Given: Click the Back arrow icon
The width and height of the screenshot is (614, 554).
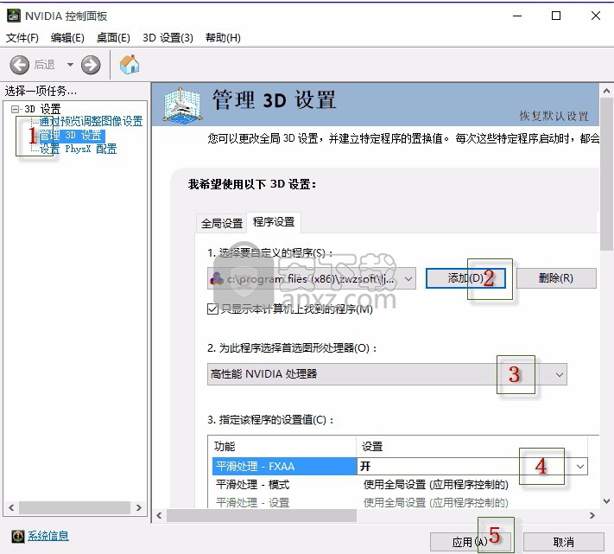Looking at the screenshot, I should pyautogui.click(x=20, y=65).
